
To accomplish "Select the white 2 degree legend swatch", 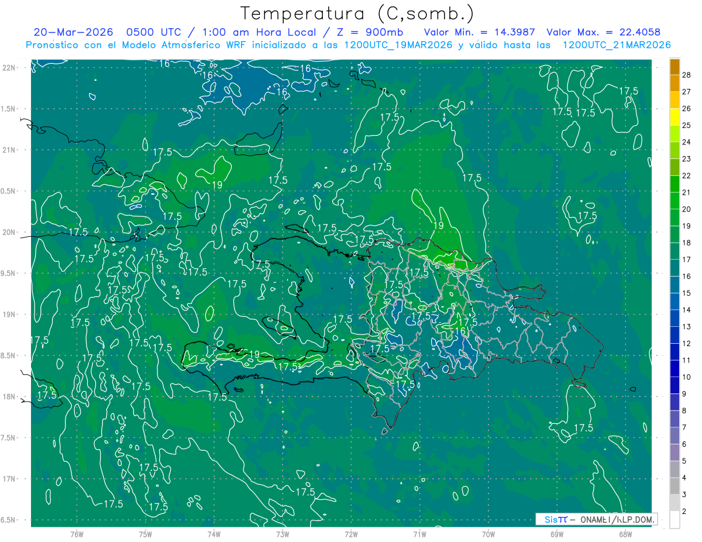I will tap(675, 520).
